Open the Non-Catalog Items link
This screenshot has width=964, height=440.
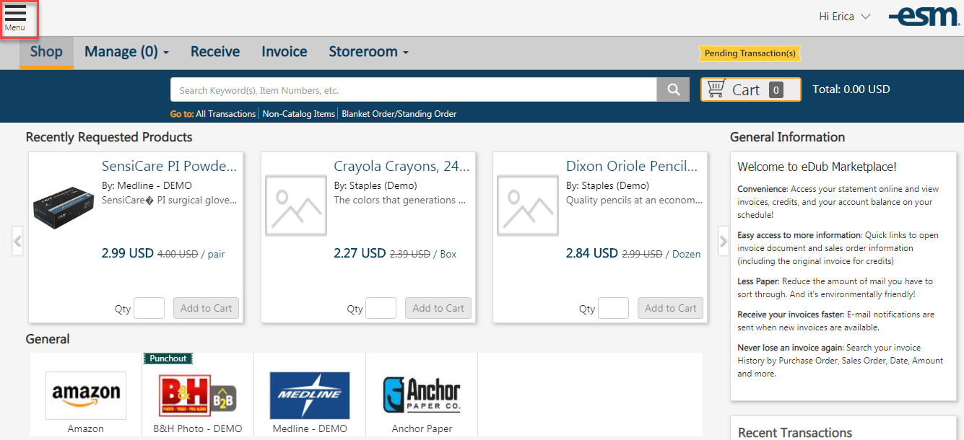pos(299,114)
